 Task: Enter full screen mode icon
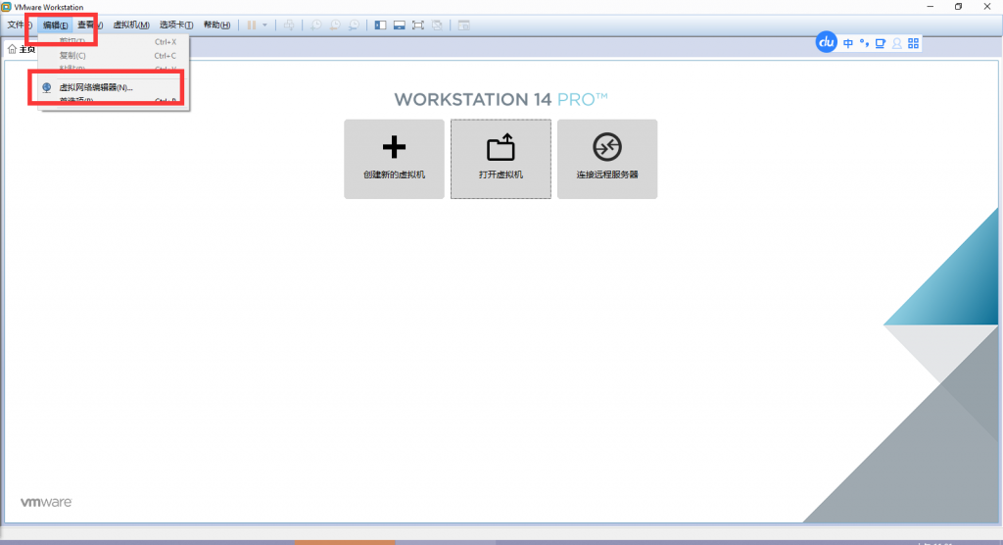(x=417, y=25)
